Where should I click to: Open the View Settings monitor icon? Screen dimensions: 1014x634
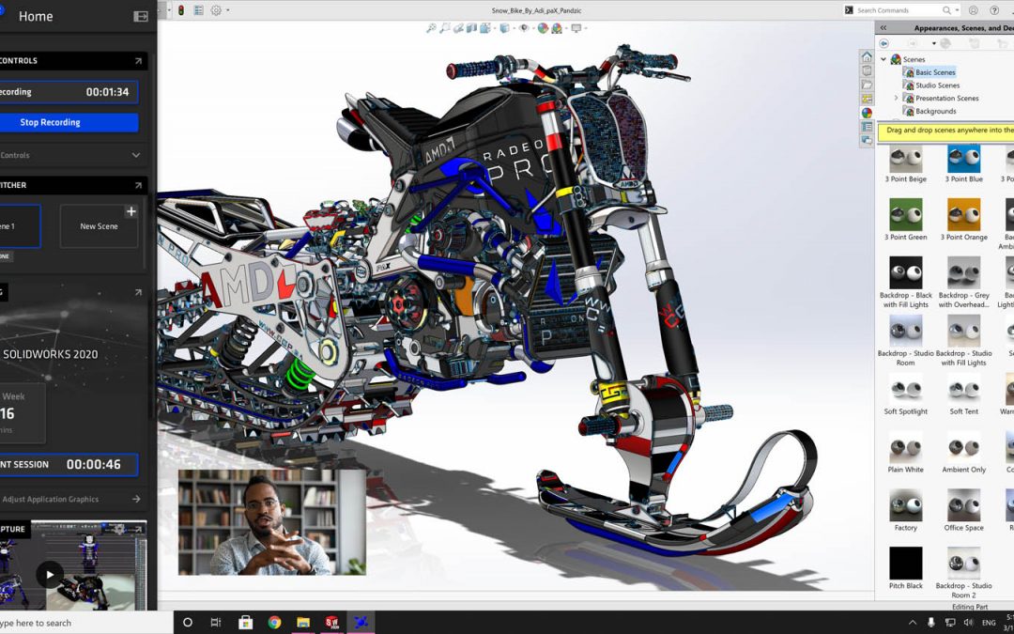tap(576, 28)
